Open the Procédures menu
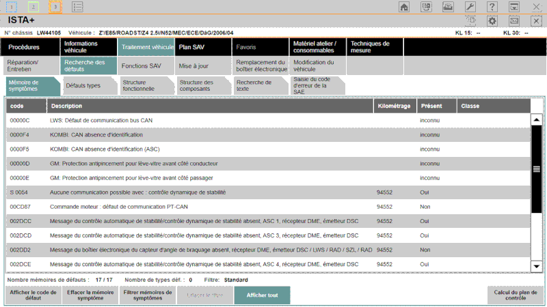Viewport: 547px width, 307px height. (x=30, y=47)
